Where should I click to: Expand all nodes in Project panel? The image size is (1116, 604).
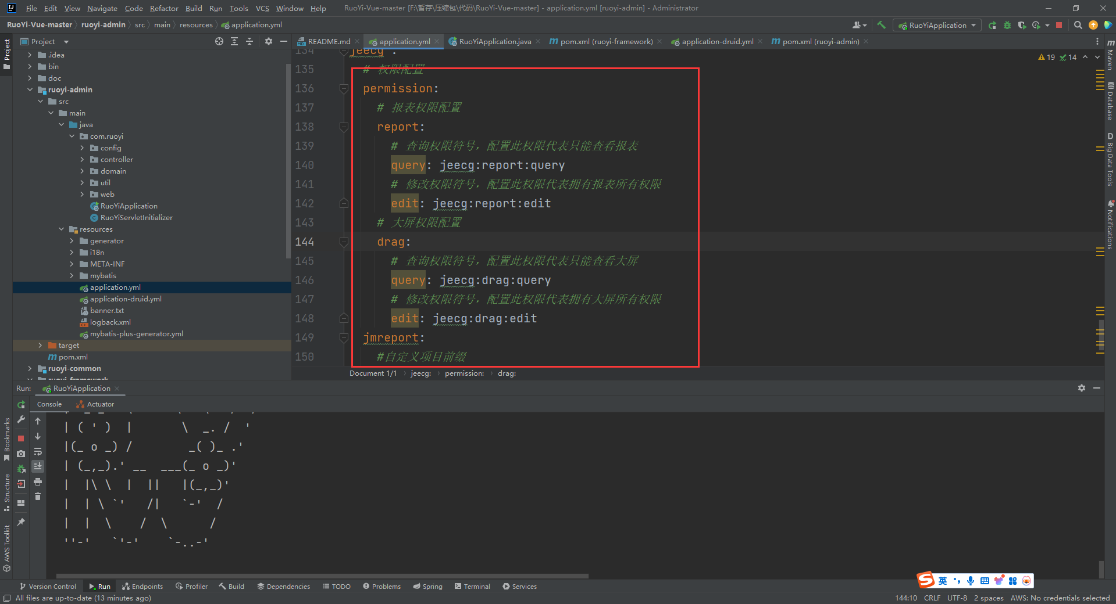click(234, 41)
